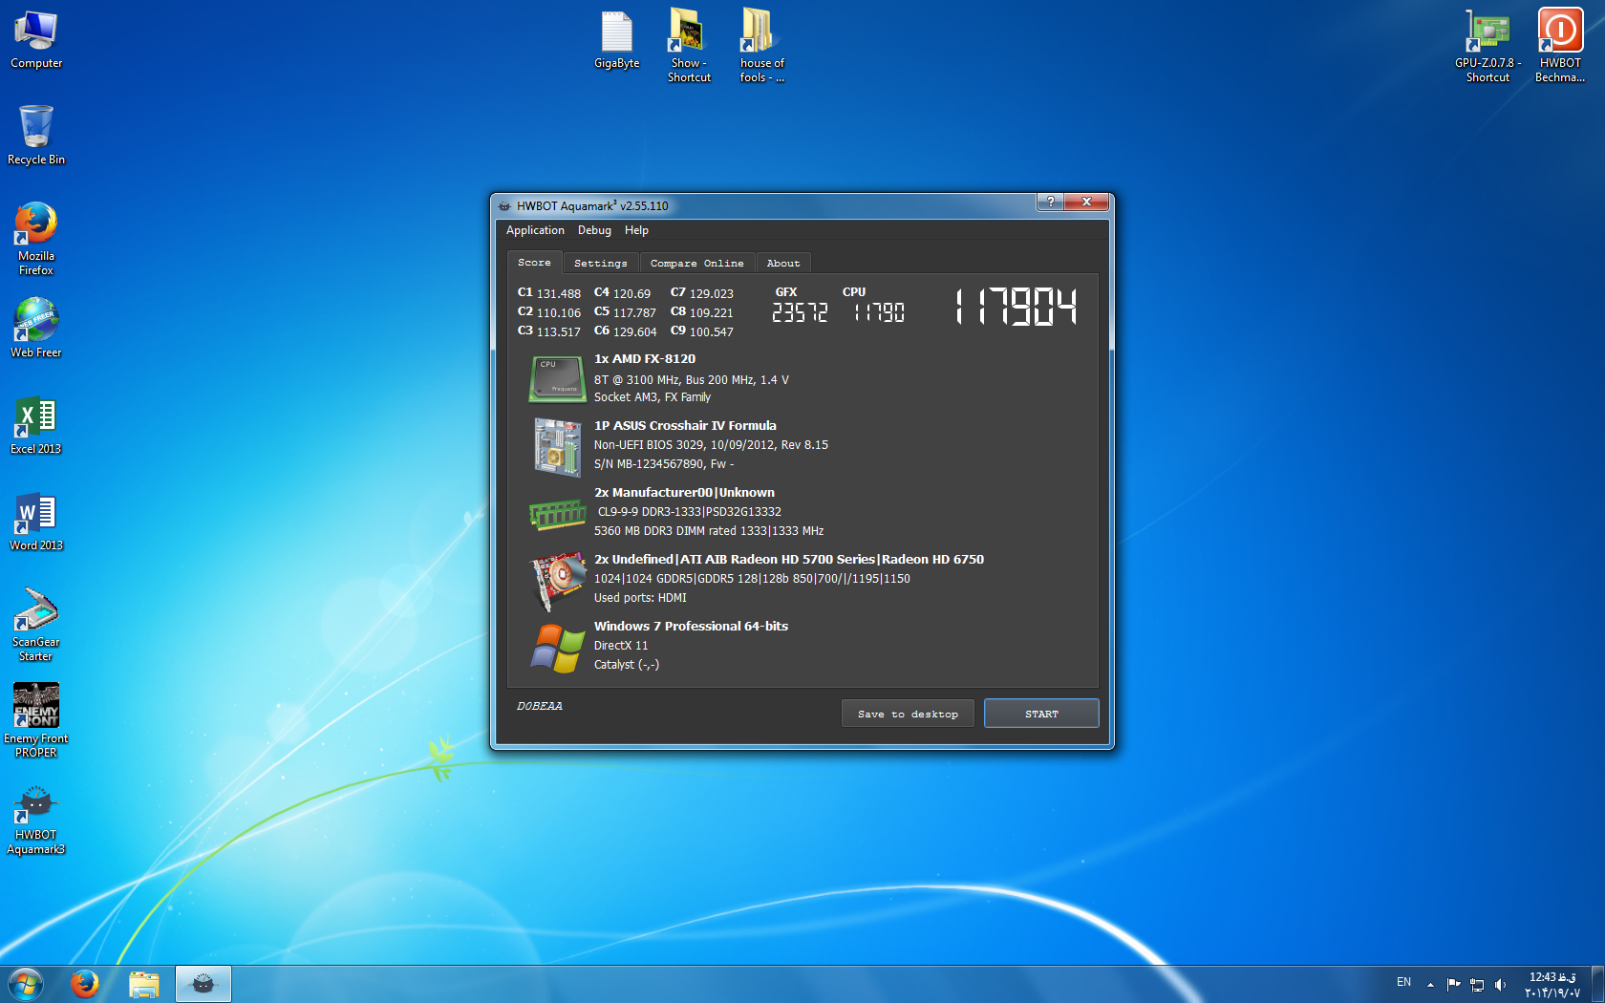The image size is (1605, 1003).
Task: Click the Windows logo icon in Aquamark
Action: click(x=558, y=648)
